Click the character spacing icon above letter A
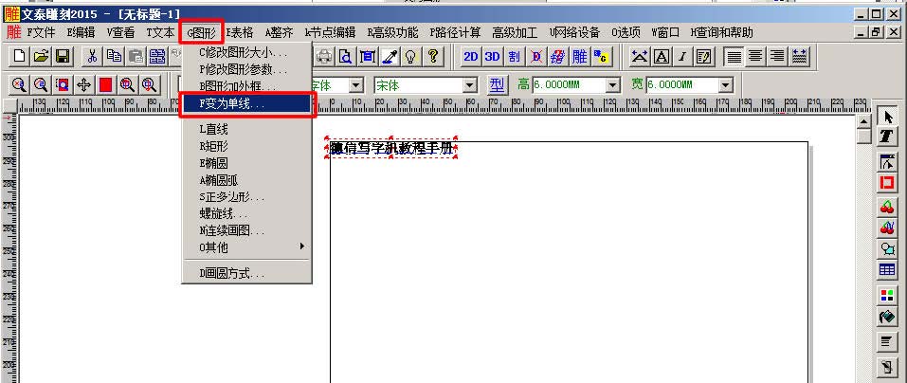The width and height of the screenshot is (907, 383). tap(639, 56)
